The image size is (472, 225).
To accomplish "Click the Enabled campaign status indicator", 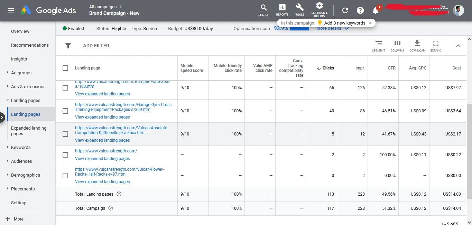I will [x=73, y=28].
